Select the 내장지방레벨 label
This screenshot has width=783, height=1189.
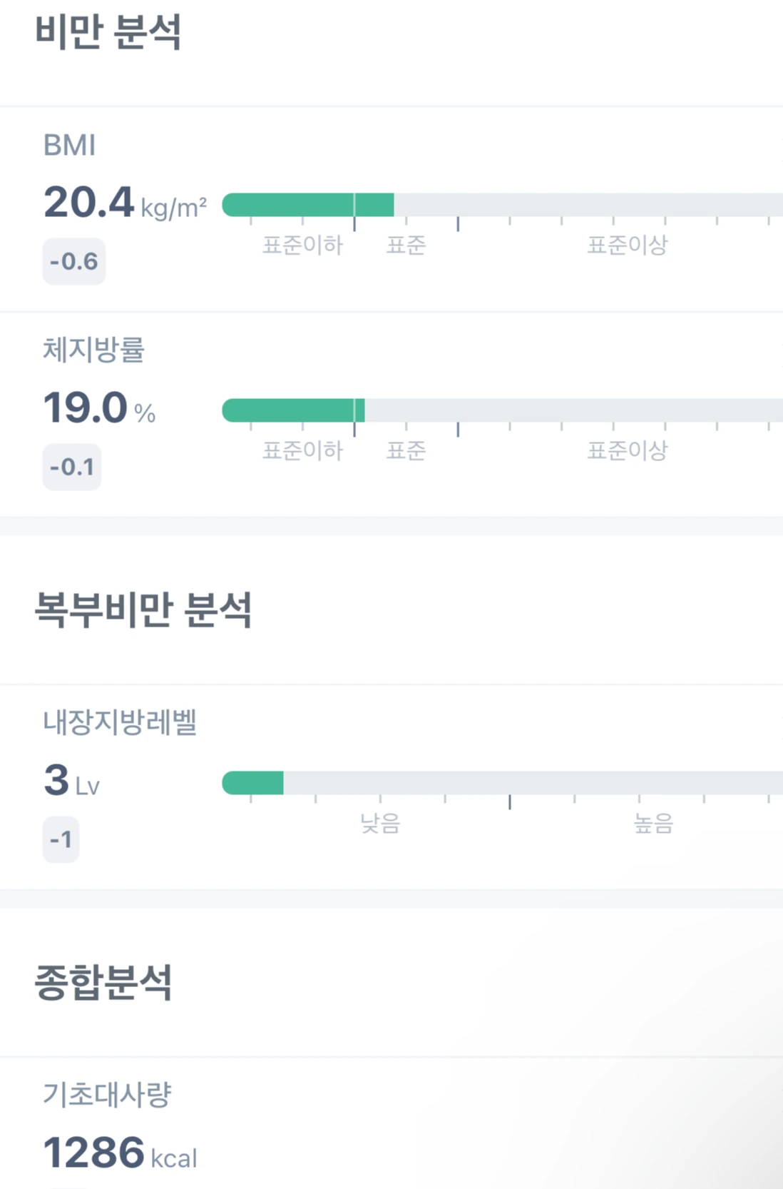click(x=120, y=722)
